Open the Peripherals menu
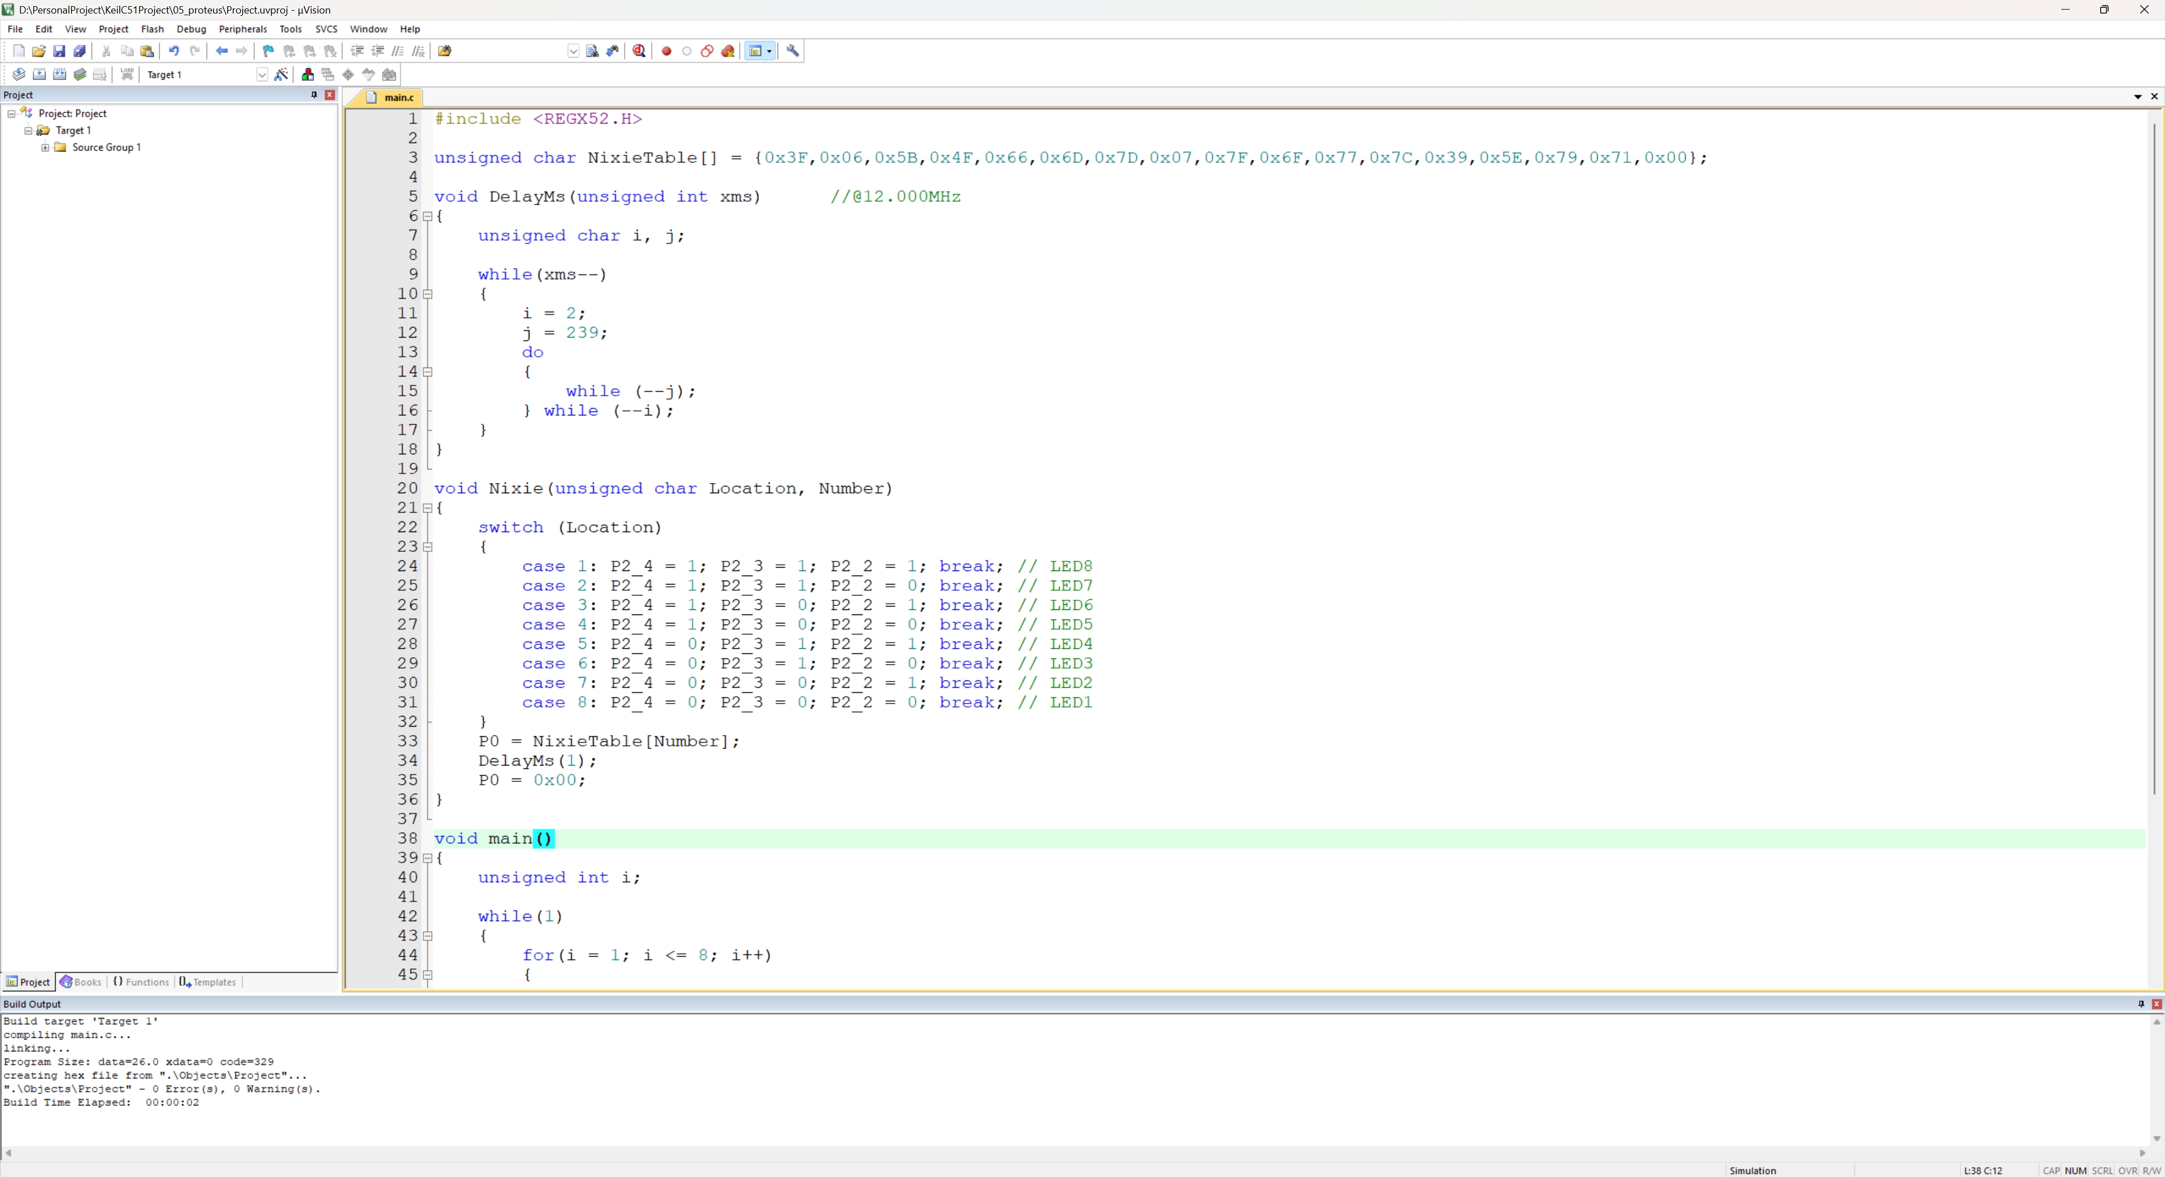This screenshot has height=1177, width=2165. click(243, 29)
